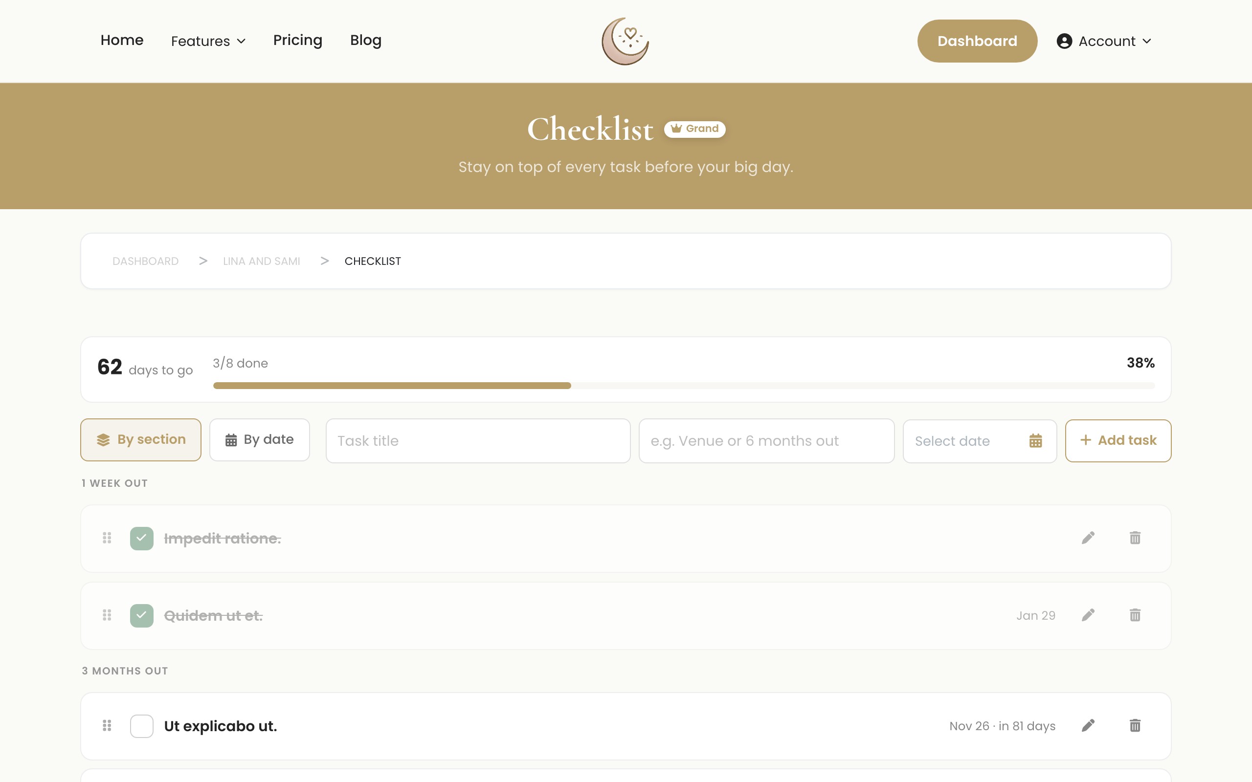The image size is (1252, 782).
Task: Click the Add task button
Action: click(x=1118, y=440)
